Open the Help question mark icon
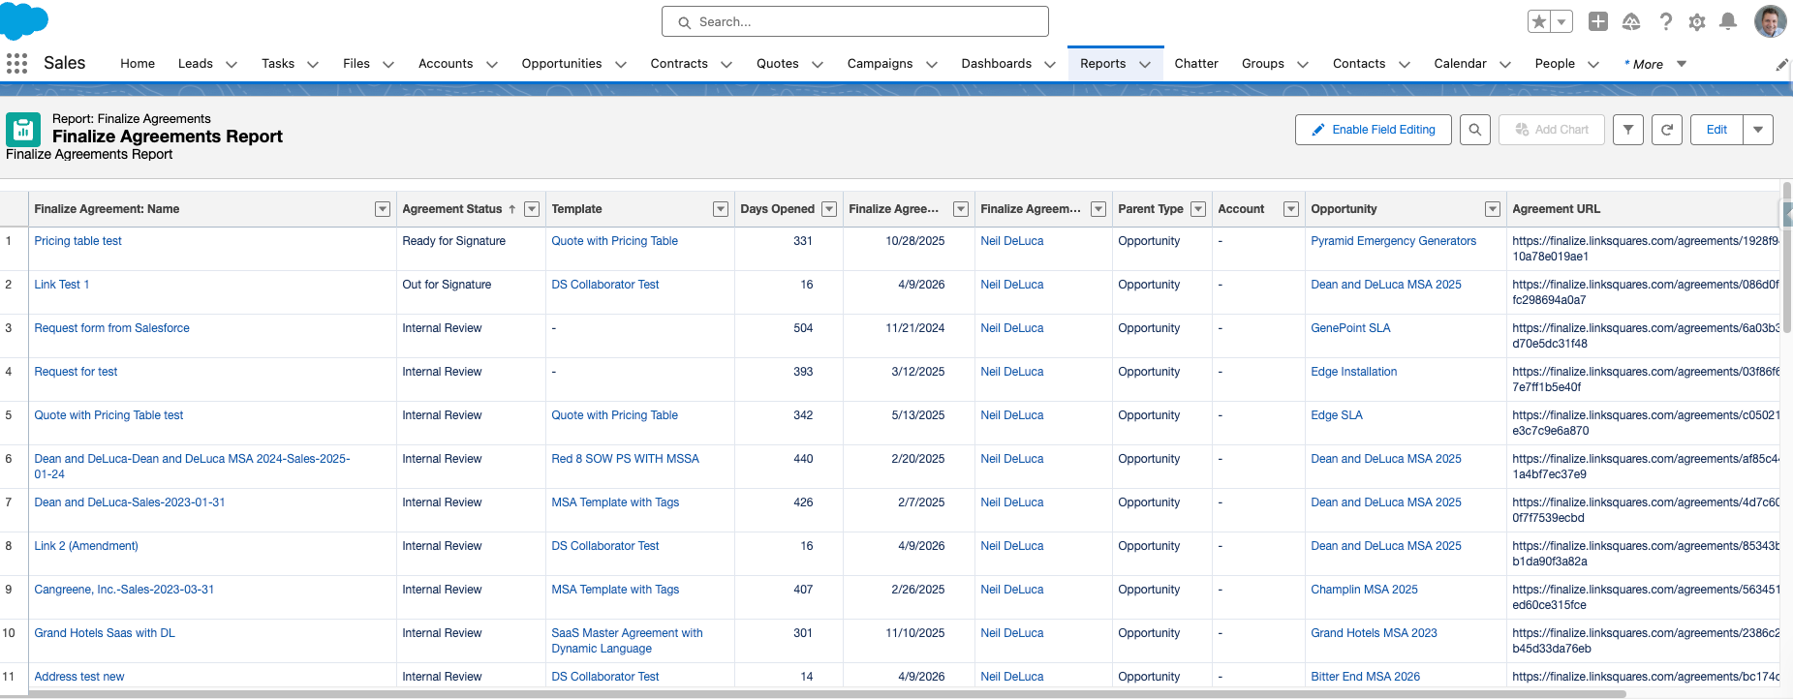Screen dimensions: 1793x699 click(x=1665, y=21)
